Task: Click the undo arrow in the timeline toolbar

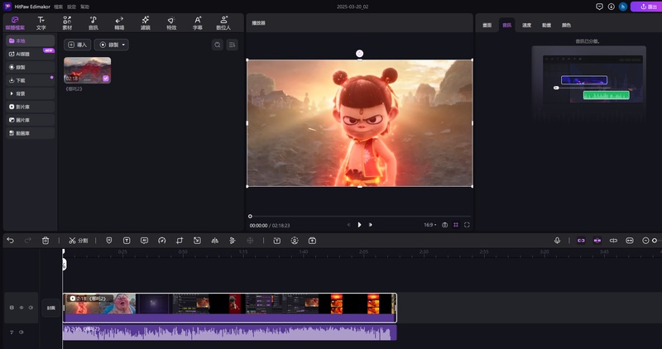Action: tap(10, 240)
